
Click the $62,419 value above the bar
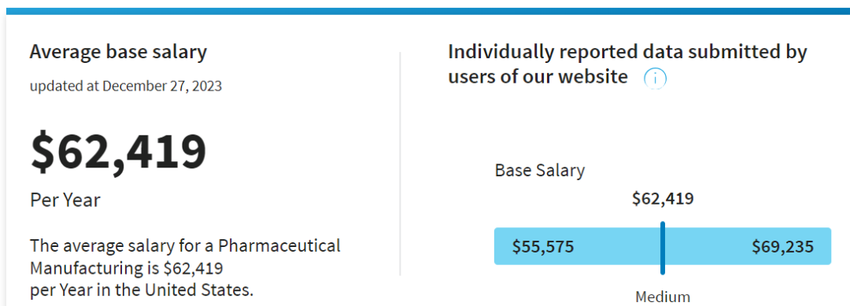click(x=663, y=199)
